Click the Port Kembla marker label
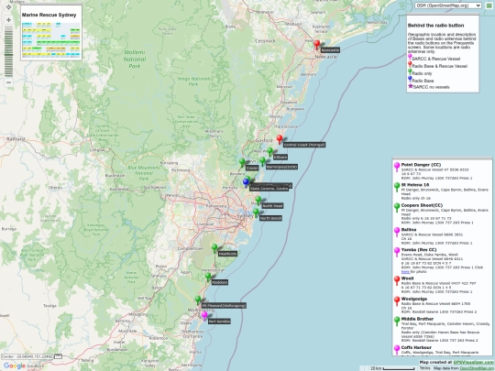This screenshot has width=495, height=371. click(219, 322)
